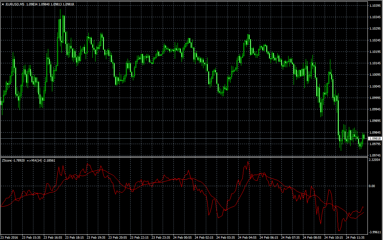383x240 pixels.
Task: Click the current price tag 1.09818
Action: click(x=375, y=139)
